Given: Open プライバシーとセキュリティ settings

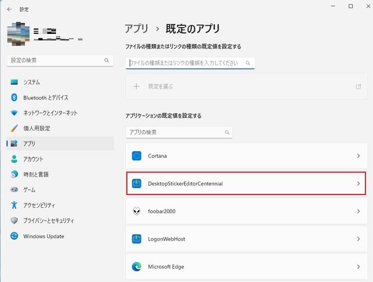Looking at the screenshot, I should pyautogui.click(x=61, y=221).
